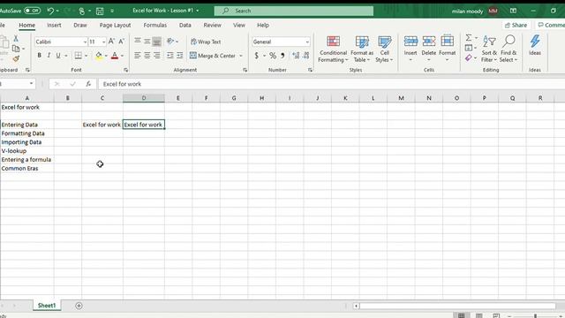Apply Percent Style format

coord(273,56)
